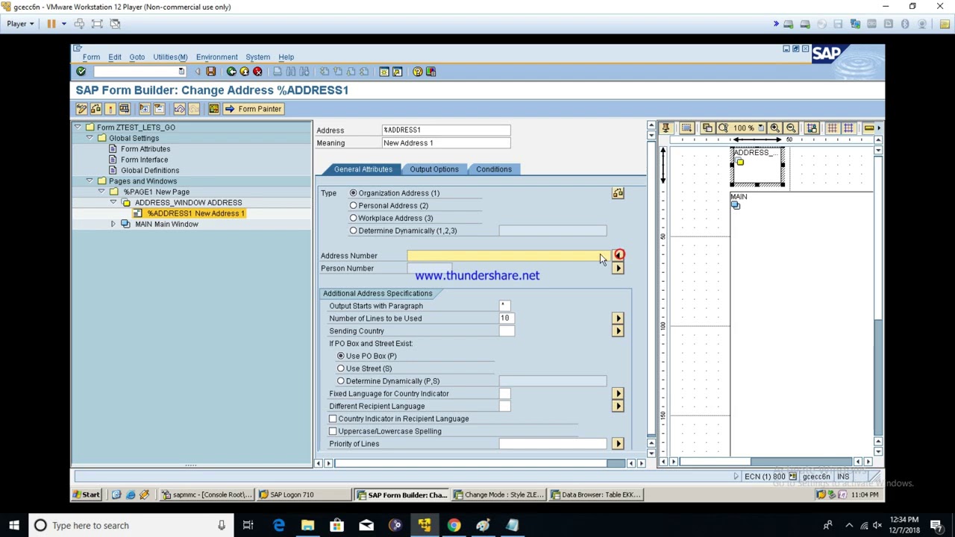955x537 pixels.
Task: Open Google Chrome from Windows taskbar
Action: (x=454, y=525)
